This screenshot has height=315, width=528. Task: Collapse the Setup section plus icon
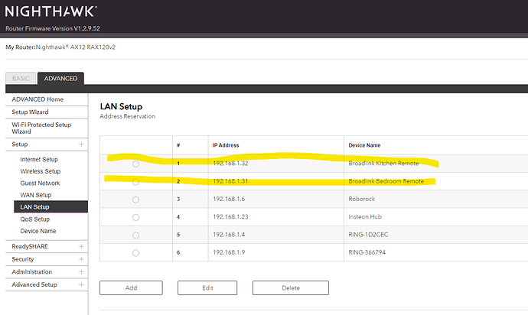[x=81, y=144]
